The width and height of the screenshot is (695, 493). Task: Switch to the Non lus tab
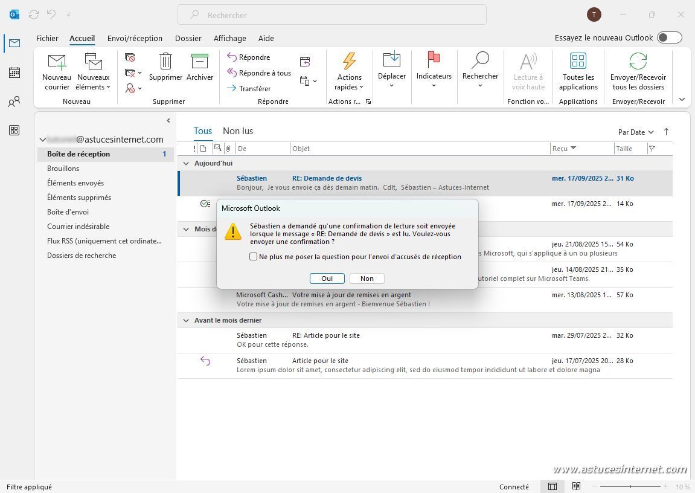click(x=238, y=131)
